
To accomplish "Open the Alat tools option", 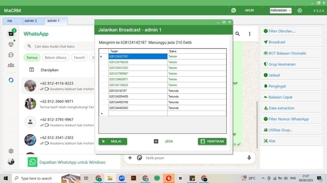I will [291, 141].
